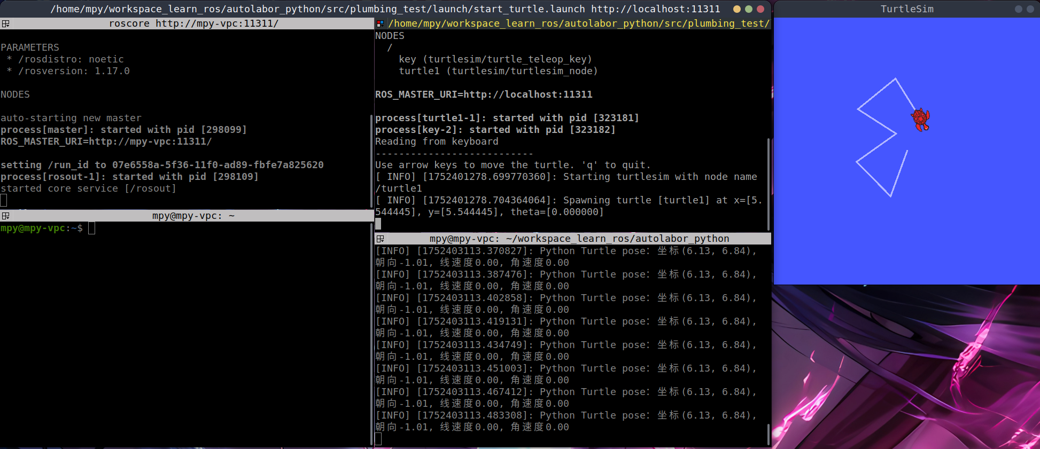The width and height of the screenshot is (1040, 449).
Task: Select the mpy@mpy-vpc: ~ pane title bar
Action: pyautogui.click(x=193, y=216)
